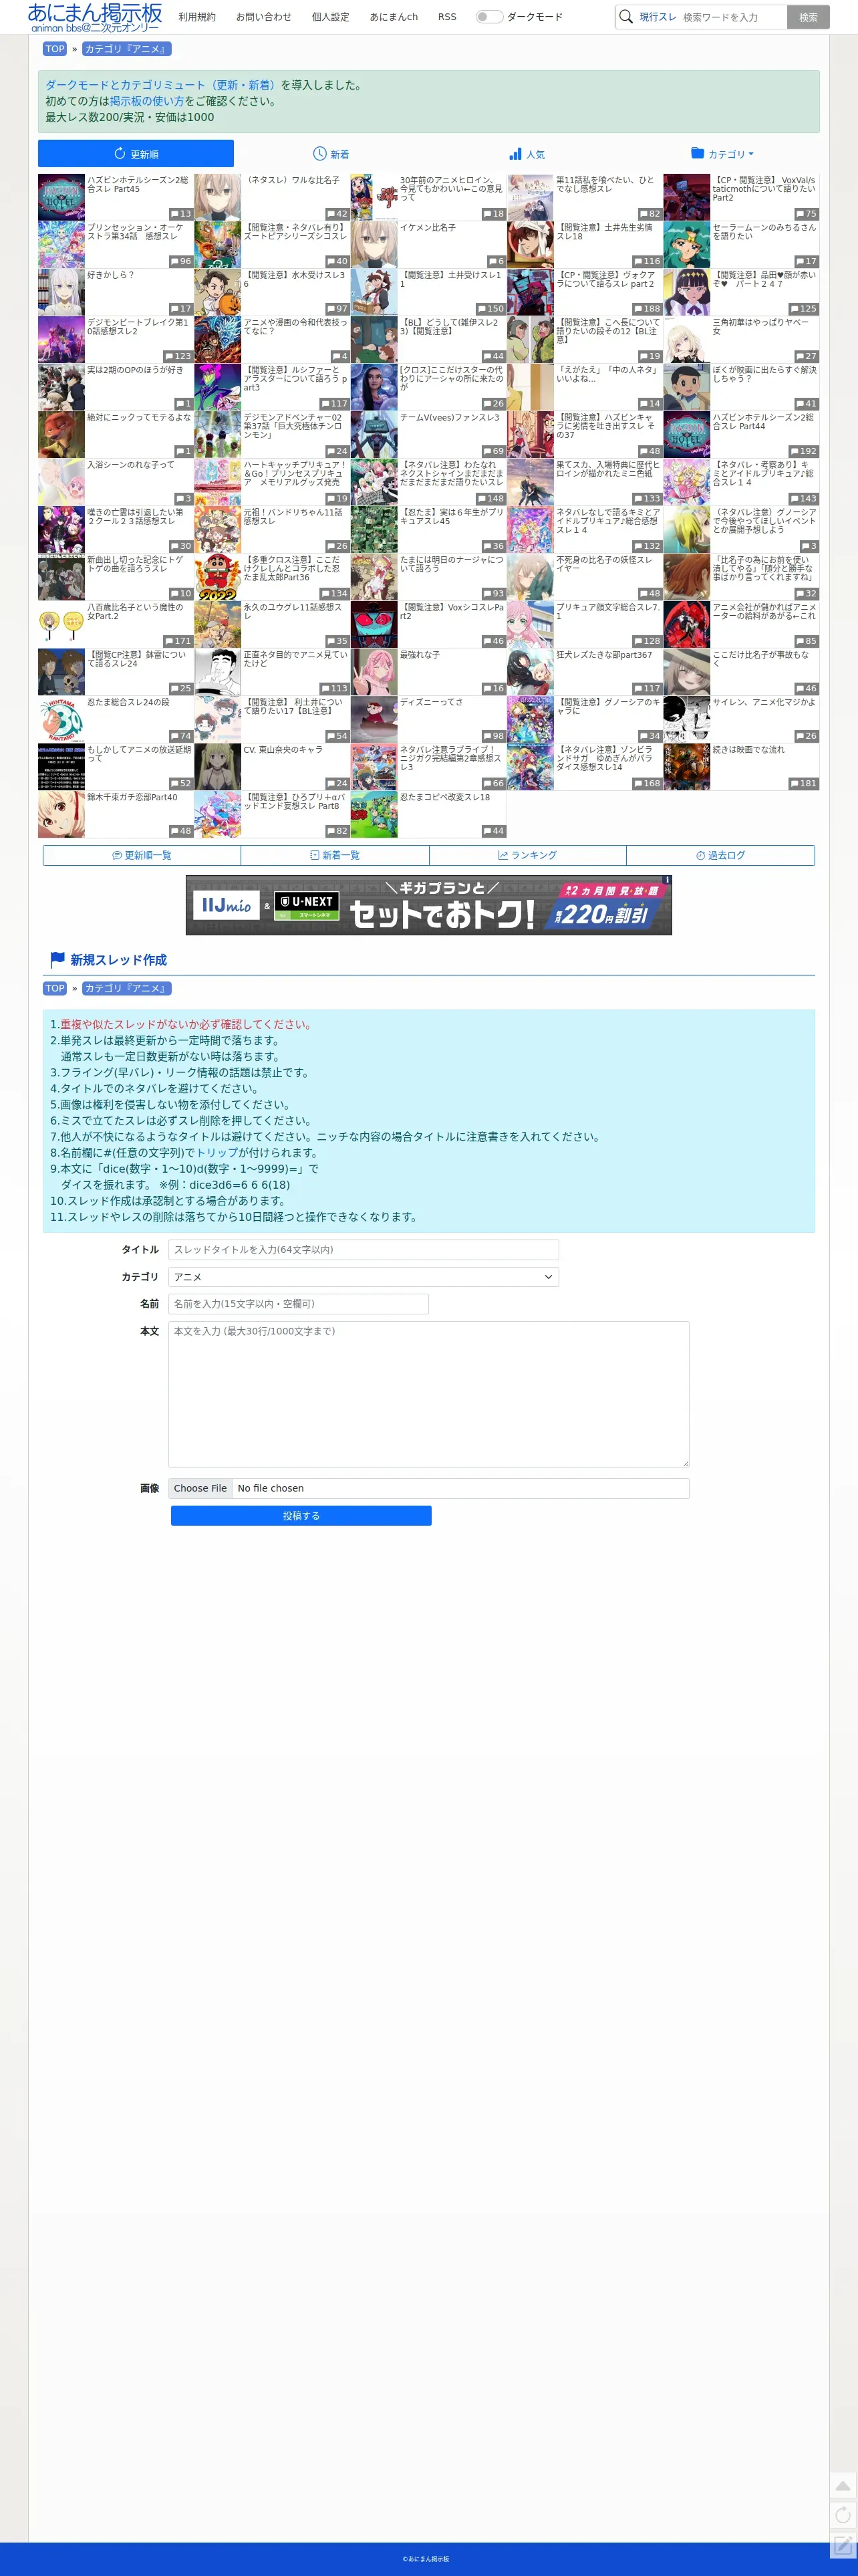Open あにまんch in the header
Viewport: 858px width, 2576px height.
(x=394, y=17)
